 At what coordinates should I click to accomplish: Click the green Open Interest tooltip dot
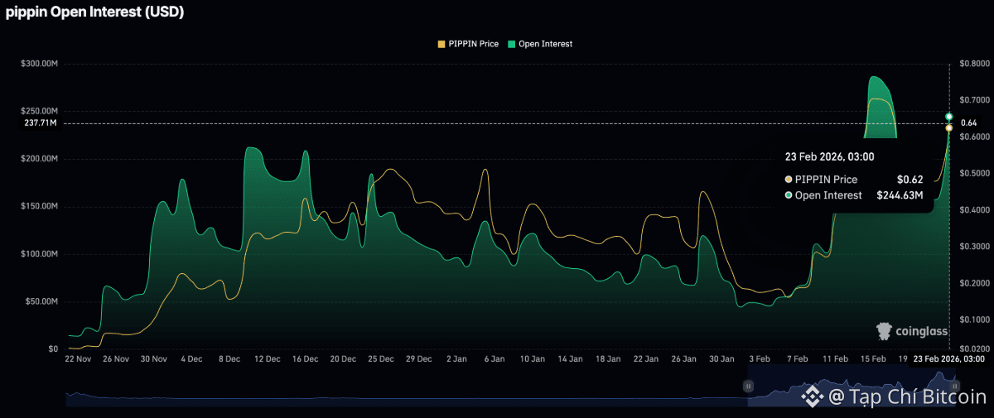(788, 195)
